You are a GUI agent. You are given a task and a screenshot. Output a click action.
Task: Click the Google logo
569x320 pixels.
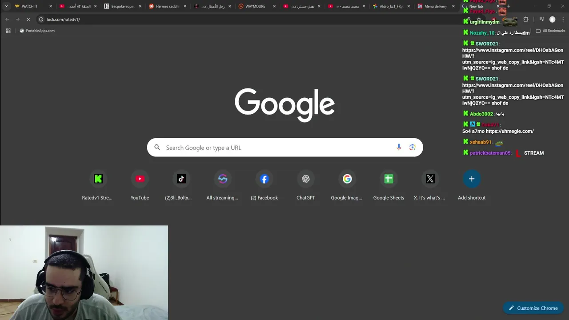click(284, 104)
